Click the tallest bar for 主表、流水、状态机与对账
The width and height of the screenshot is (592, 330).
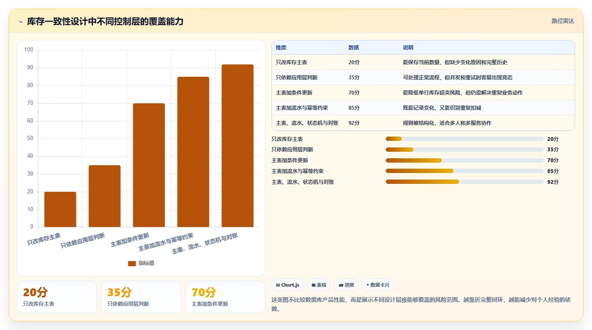(238, 146)
